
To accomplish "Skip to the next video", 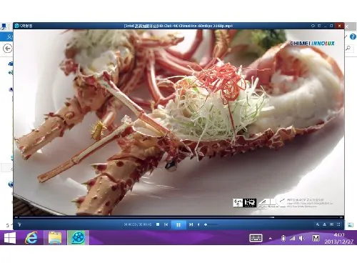I will pos(191,224).
